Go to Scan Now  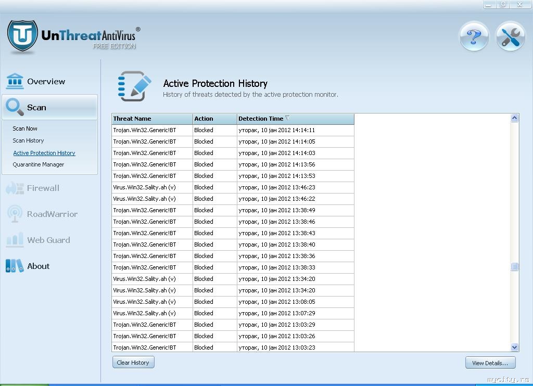(25, 128)
